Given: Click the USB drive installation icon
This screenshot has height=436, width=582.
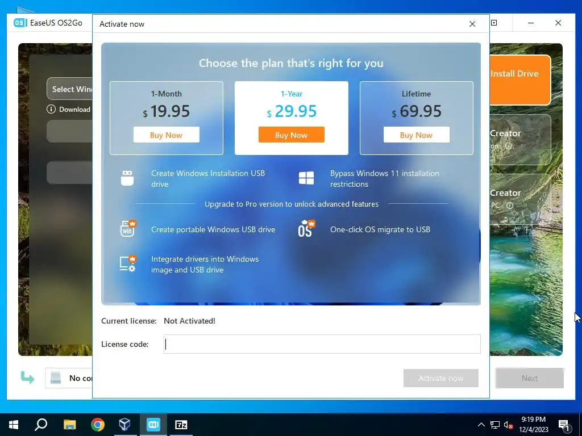Looking at the screenshot, I should point(127,178).
